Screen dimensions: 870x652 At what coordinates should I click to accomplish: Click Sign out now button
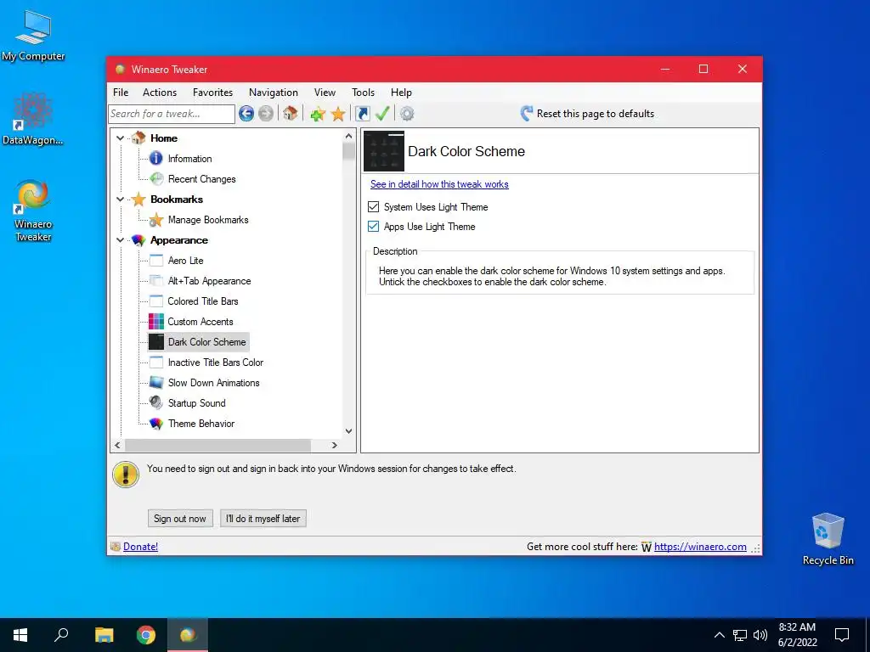click(x=180, y=519)
